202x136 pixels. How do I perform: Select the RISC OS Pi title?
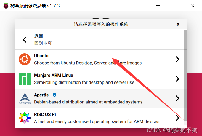point(45,114)
